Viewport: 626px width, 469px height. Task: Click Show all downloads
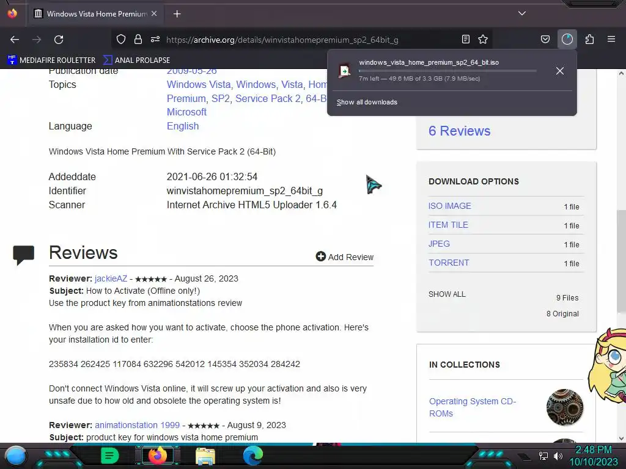point(367,102)
